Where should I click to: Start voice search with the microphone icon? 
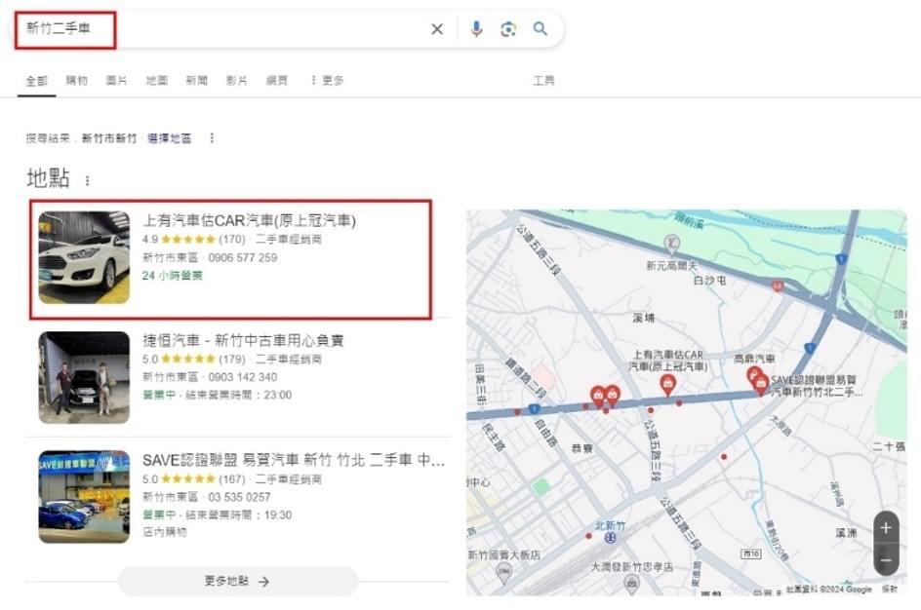pyautogui.click(x=476, y=28)
